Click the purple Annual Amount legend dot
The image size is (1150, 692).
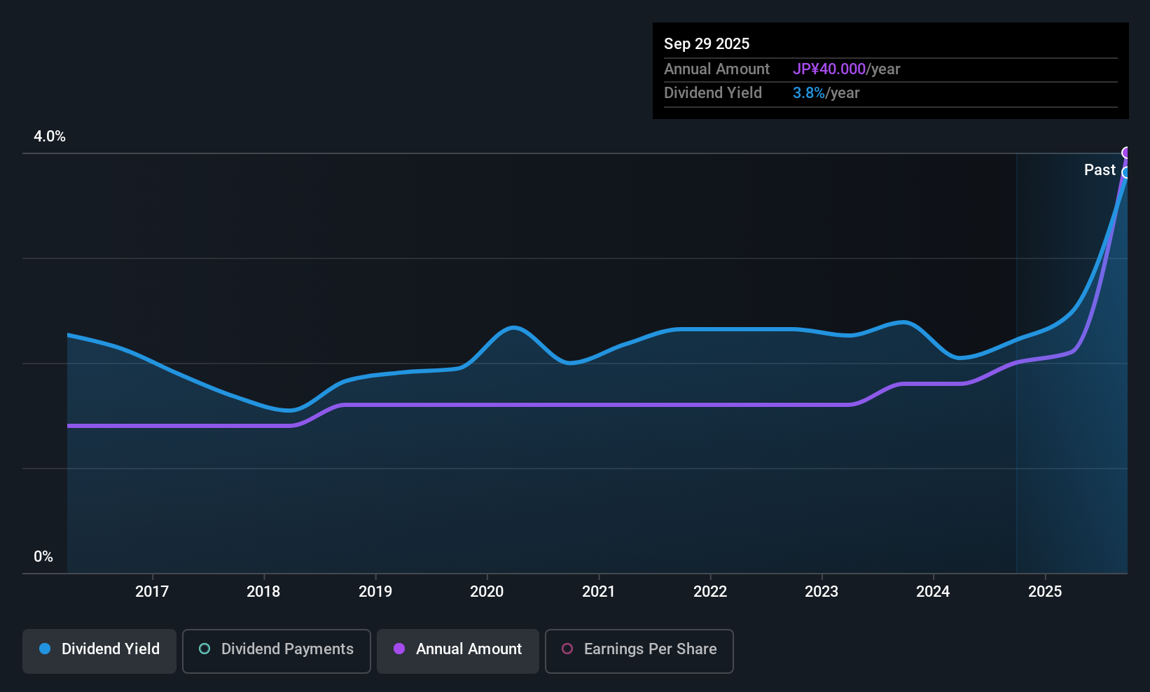click(x=399, y=649)
